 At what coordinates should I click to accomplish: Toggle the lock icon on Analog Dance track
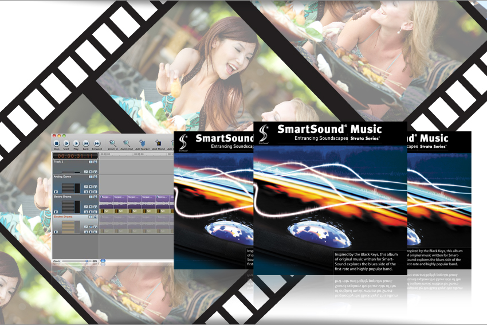tap(95, 177)
